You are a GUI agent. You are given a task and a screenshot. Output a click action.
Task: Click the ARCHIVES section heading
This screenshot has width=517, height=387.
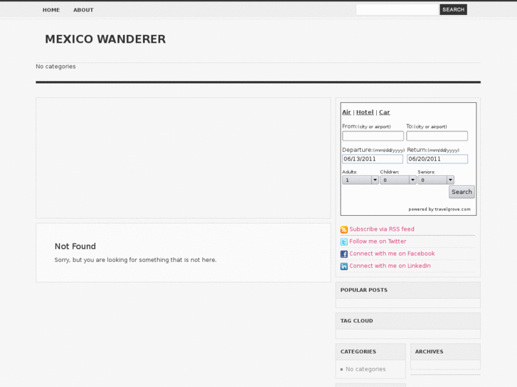click(x=429, y=351)
